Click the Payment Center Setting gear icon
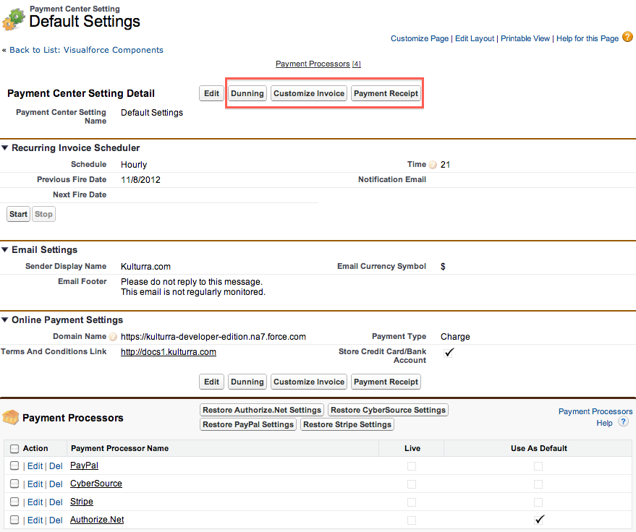This screenshot has height=532, width=636. [13, 20]
